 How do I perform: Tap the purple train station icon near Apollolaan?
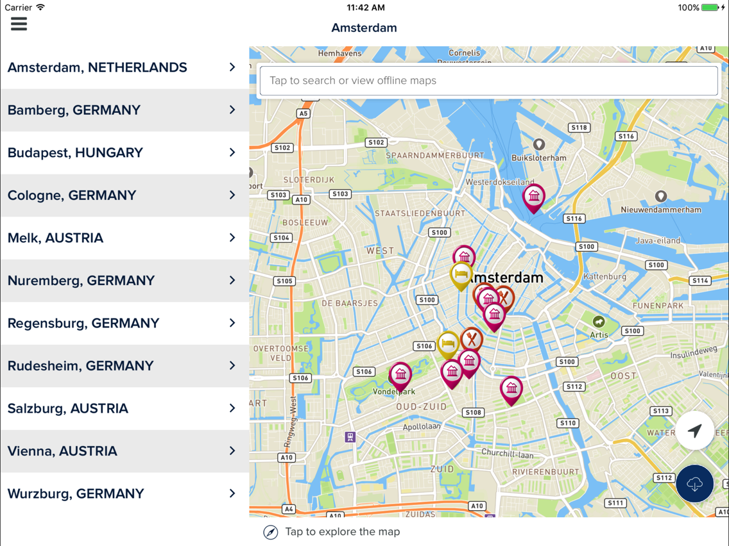pyautogui.click(x=350, y=436)
